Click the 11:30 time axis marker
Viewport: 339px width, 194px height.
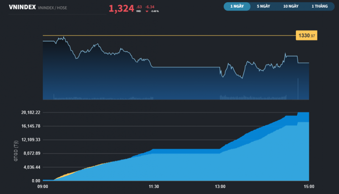153,187
